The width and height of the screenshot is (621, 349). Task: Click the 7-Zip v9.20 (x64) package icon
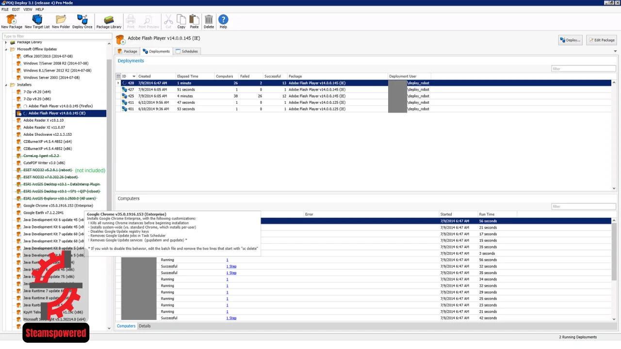point(19,92)
